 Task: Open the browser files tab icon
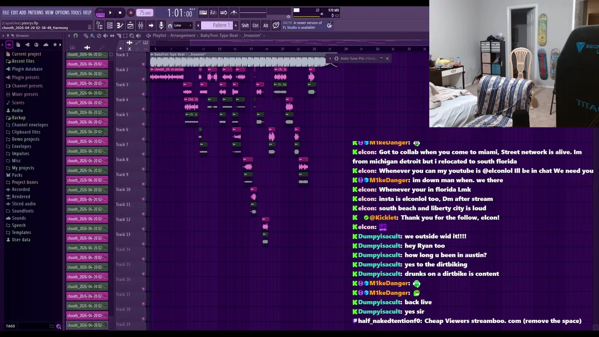(x=18, y=44)
